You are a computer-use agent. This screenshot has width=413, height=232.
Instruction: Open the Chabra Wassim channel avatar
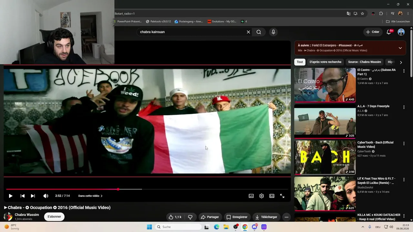(x=8, y=217)
